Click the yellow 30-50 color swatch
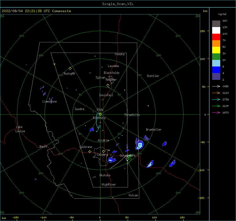Screen dimensions: 236x221 (216, 50)
